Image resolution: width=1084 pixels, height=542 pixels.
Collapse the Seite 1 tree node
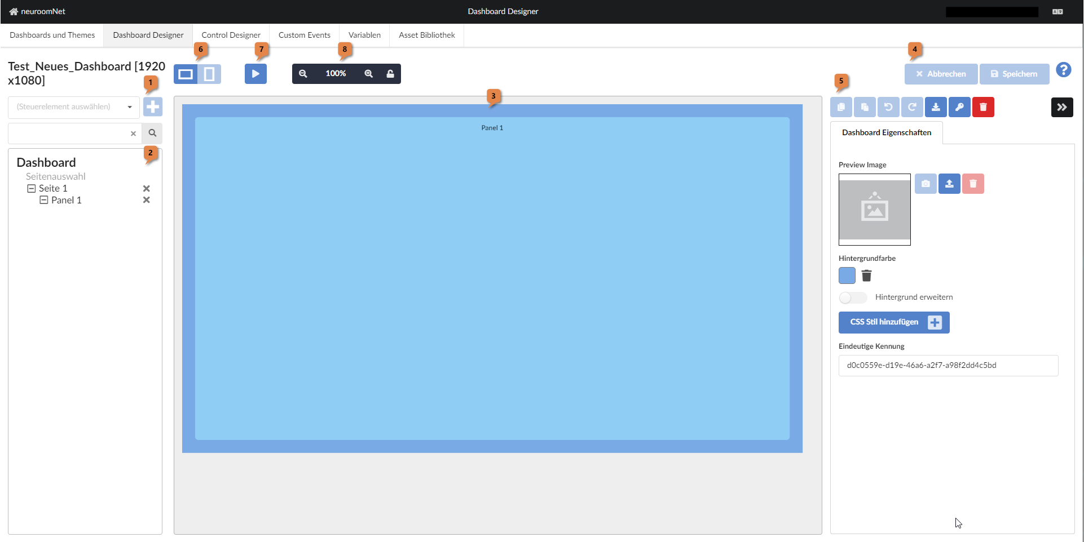click(32, 188)
